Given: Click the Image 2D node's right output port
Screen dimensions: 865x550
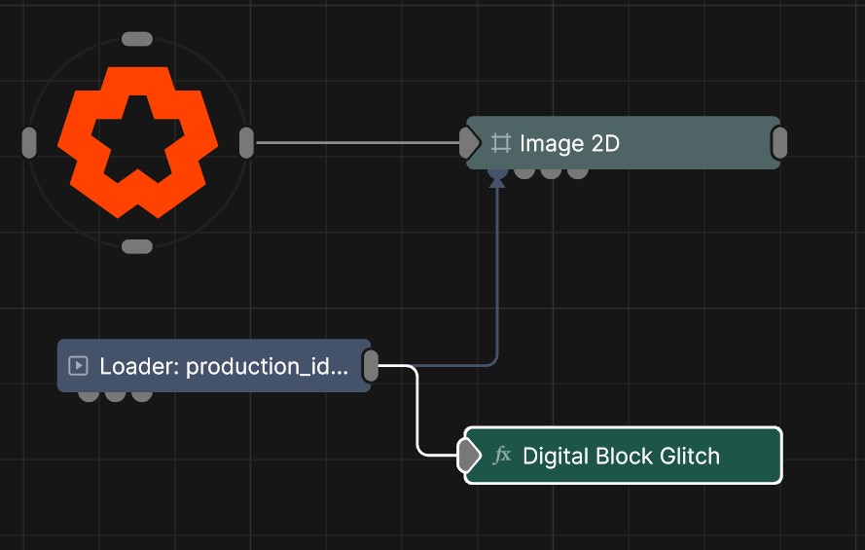Looking at the screenshot, I should point(778,143).
